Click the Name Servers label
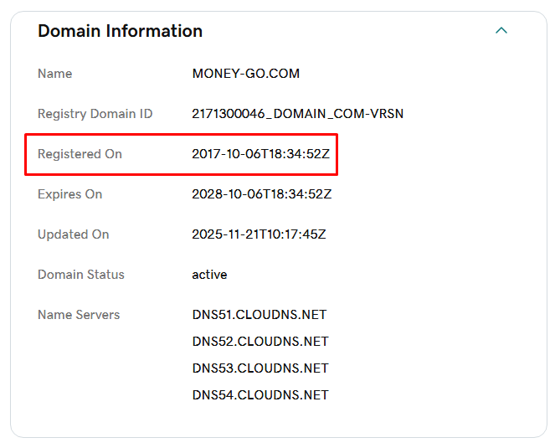Screen dimensions: 555x448 [79, 315]
